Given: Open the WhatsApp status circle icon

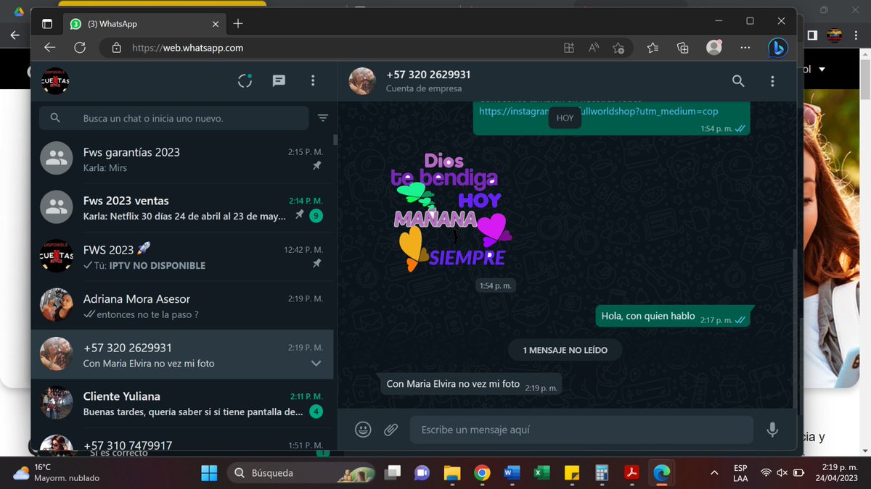Looking at the screenshot, I should [x=245, y=80].
